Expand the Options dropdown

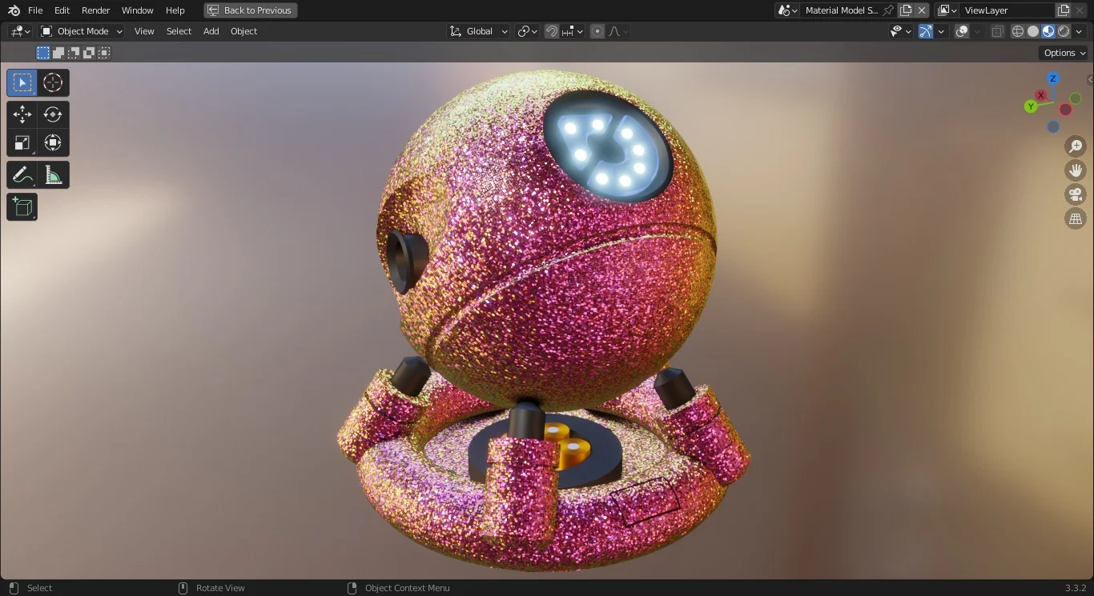pyautogui.click(x=1064, y=53)
